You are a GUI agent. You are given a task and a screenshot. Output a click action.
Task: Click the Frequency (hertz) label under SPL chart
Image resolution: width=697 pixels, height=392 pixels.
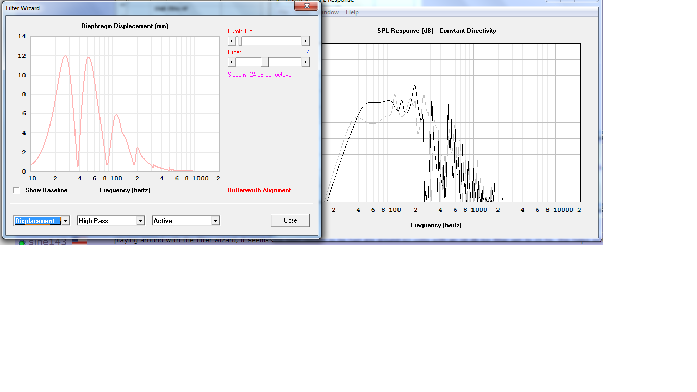[x=436, y=225]
